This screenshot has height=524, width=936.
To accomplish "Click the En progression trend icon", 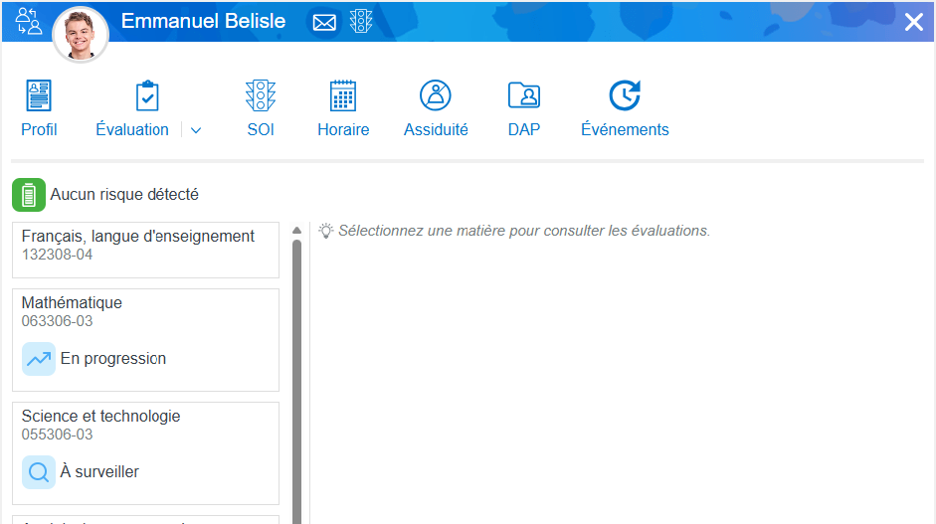I will click(39, 359).
